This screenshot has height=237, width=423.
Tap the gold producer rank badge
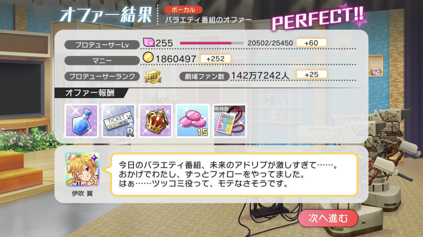[153, 76]
